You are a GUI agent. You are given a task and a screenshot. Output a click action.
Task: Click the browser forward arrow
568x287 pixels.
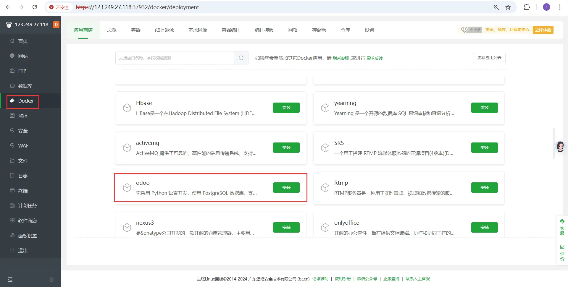21,7
